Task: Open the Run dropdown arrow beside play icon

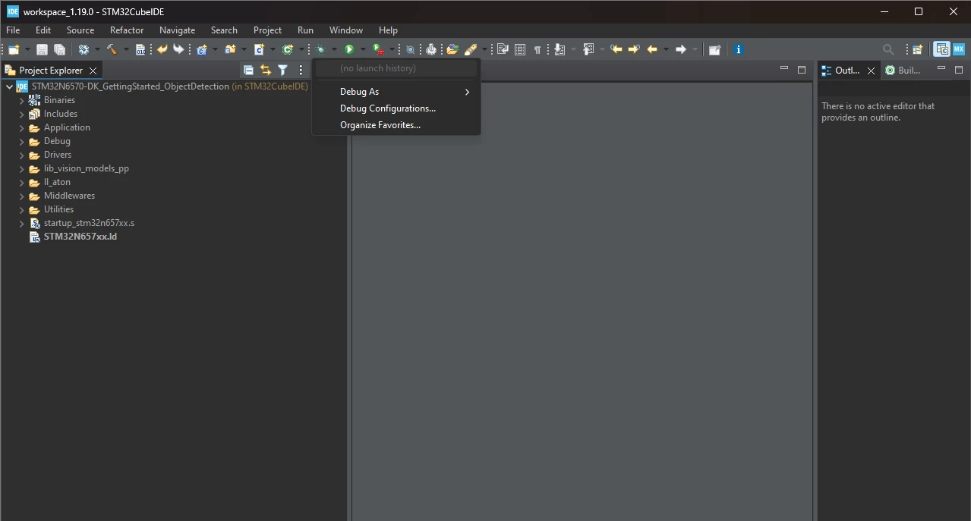Action: coord(363,49)
